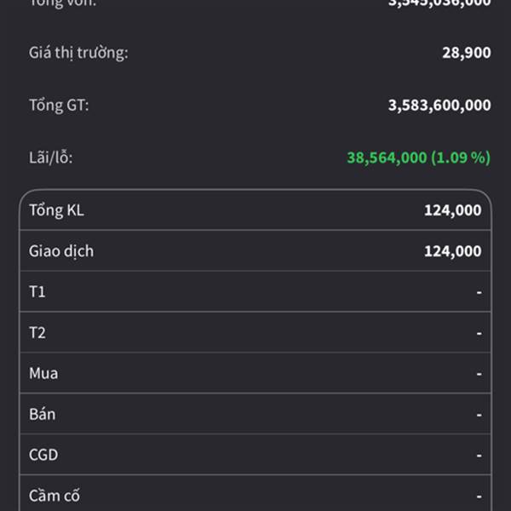The width and height of the screenshot is (511, 511).
Task: Click the Mua row label
Action: [43, 373]
